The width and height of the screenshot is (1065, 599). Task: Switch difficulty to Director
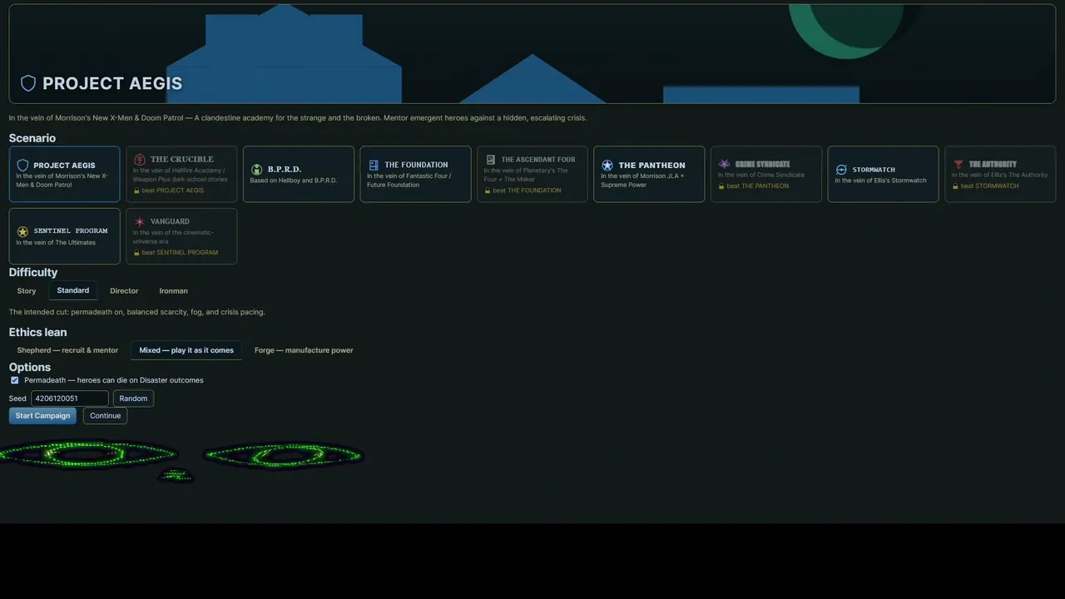124,291
